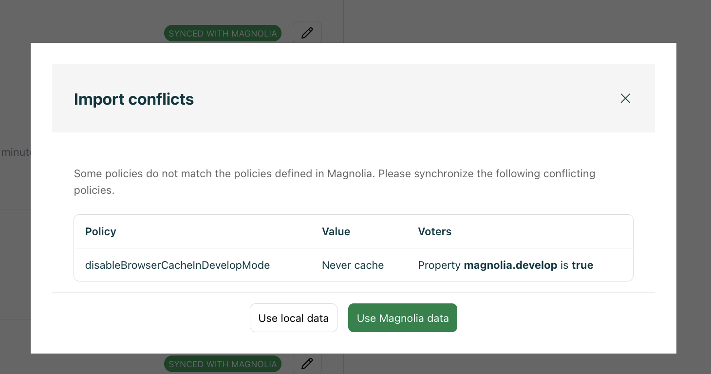
Task: Click the pencil edit icon at top
Action: 307,33
